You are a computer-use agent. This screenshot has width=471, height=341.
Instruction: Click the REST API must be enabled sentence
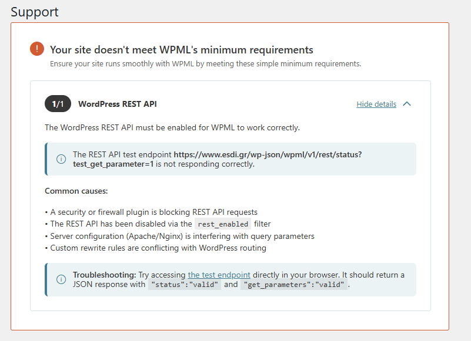pyautogui.click(x=172, y=127)
